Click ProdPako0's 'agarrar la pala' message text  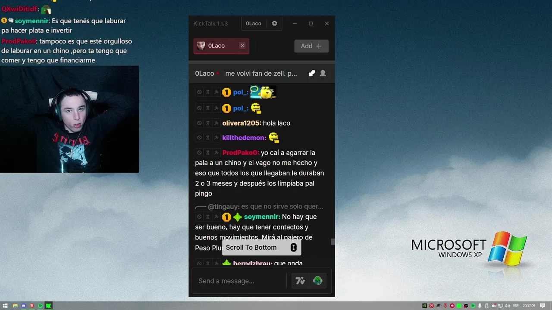(x=259, y=173)
